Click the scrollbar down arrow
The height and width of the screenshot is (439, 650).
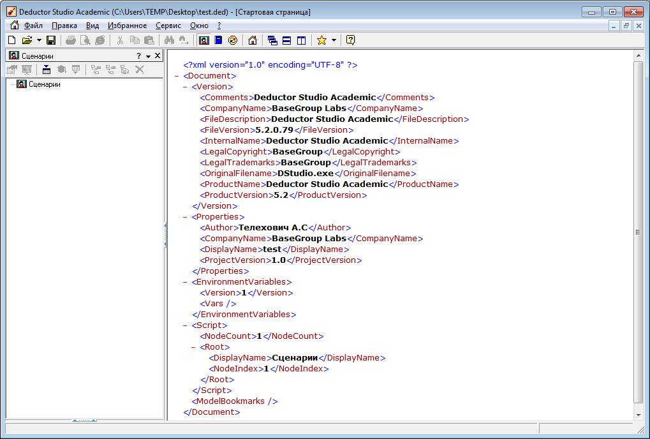pos(638,415)
